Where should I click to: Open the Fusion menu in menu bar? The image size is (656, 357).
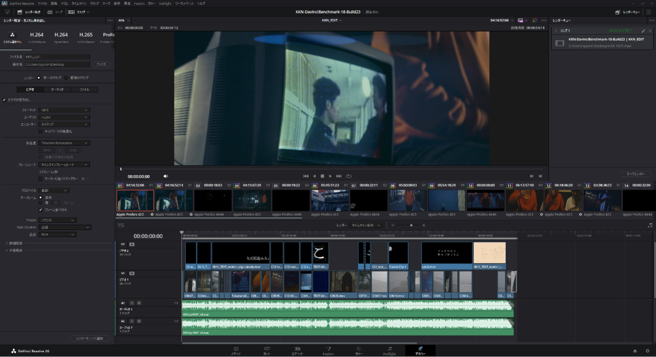tap(139, 3)
